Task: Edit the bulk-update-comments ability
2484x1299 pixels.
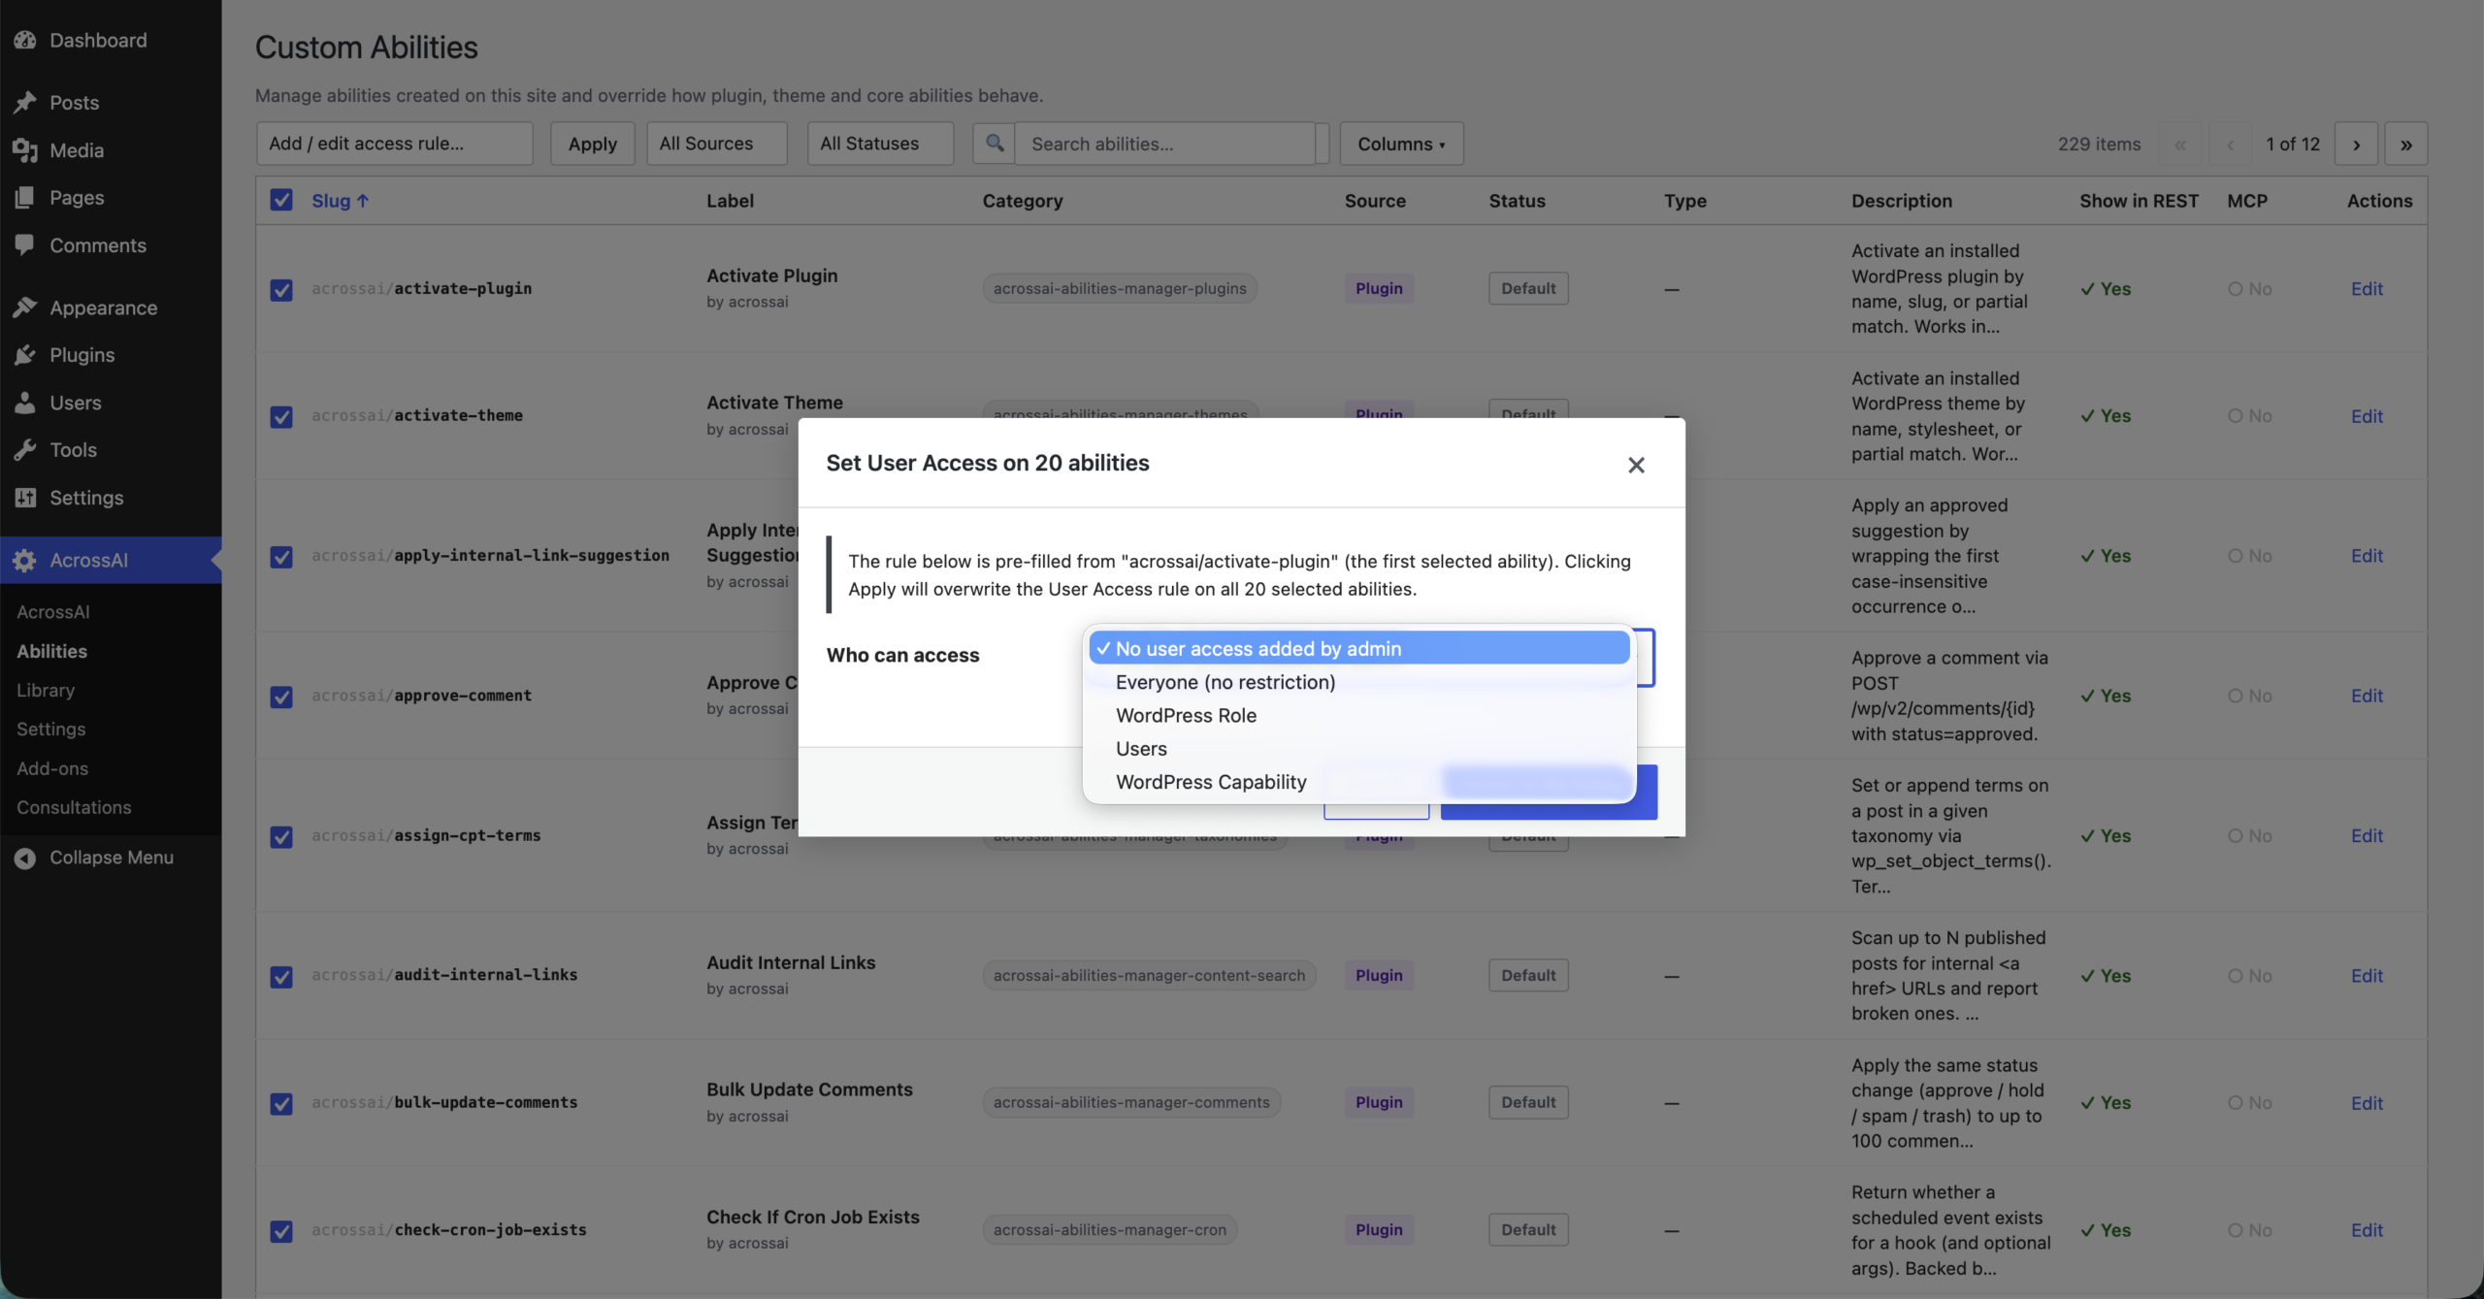Action: pyautogui.click(x=2367, y=1102)
